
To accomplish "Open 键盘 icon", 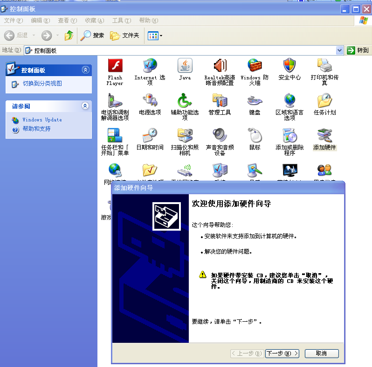I will [255, 100].
